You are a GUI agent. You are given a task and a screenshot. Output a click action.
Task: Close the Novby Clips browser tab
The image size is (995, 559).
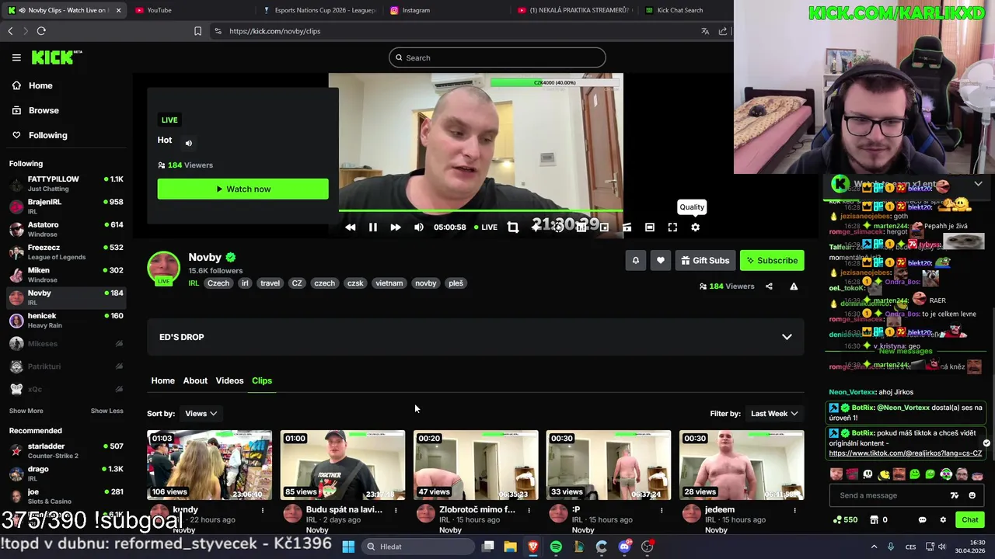118,10
